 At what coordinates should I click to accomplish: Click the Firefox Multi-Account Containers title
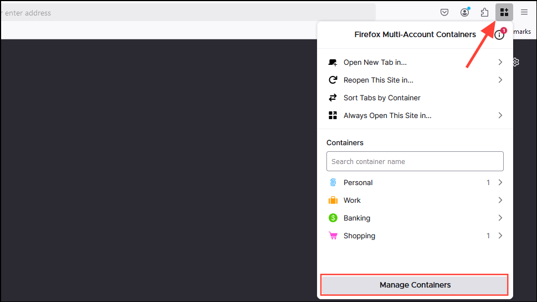415,34
